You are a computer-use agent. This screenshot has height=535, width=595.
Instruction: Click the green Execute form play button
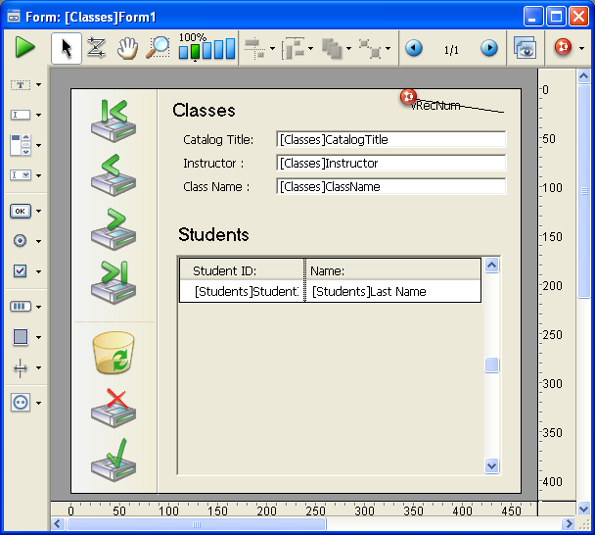[x=24, y=48]
